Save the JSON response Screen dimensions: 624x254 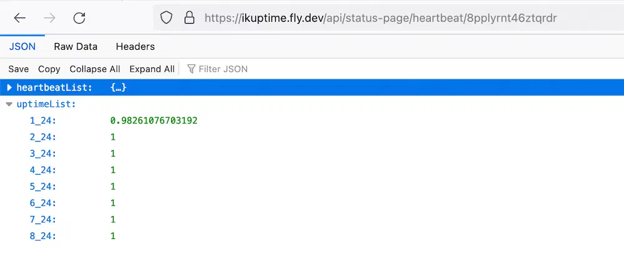tap(19, 69)
